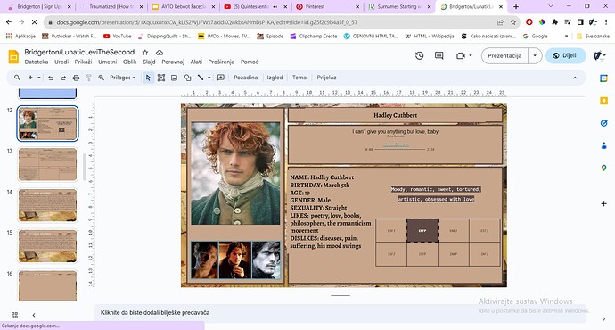
Task: Click the audio progress bar on slide
Action: [399, 150]
